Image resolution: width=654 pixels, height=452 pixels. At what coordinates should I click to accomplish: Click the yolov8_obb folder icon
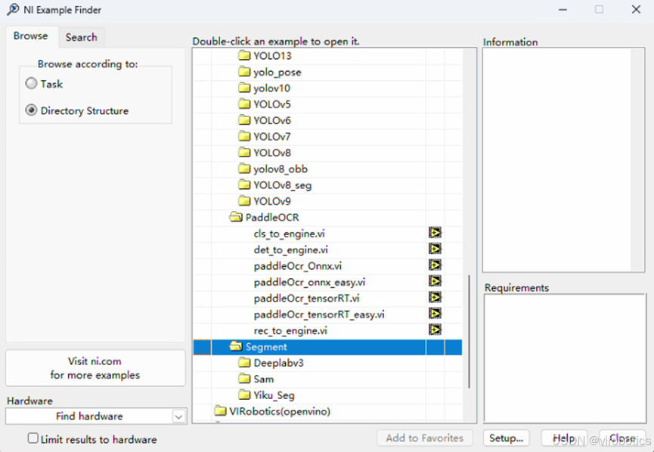[x=244, y=169]
